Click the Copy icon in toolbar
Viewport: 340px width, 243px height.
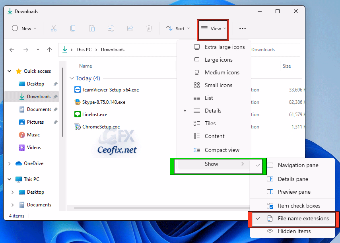[73, 28]
